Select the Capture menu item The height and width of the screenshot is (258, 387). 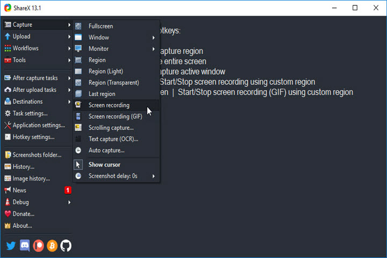38,25
